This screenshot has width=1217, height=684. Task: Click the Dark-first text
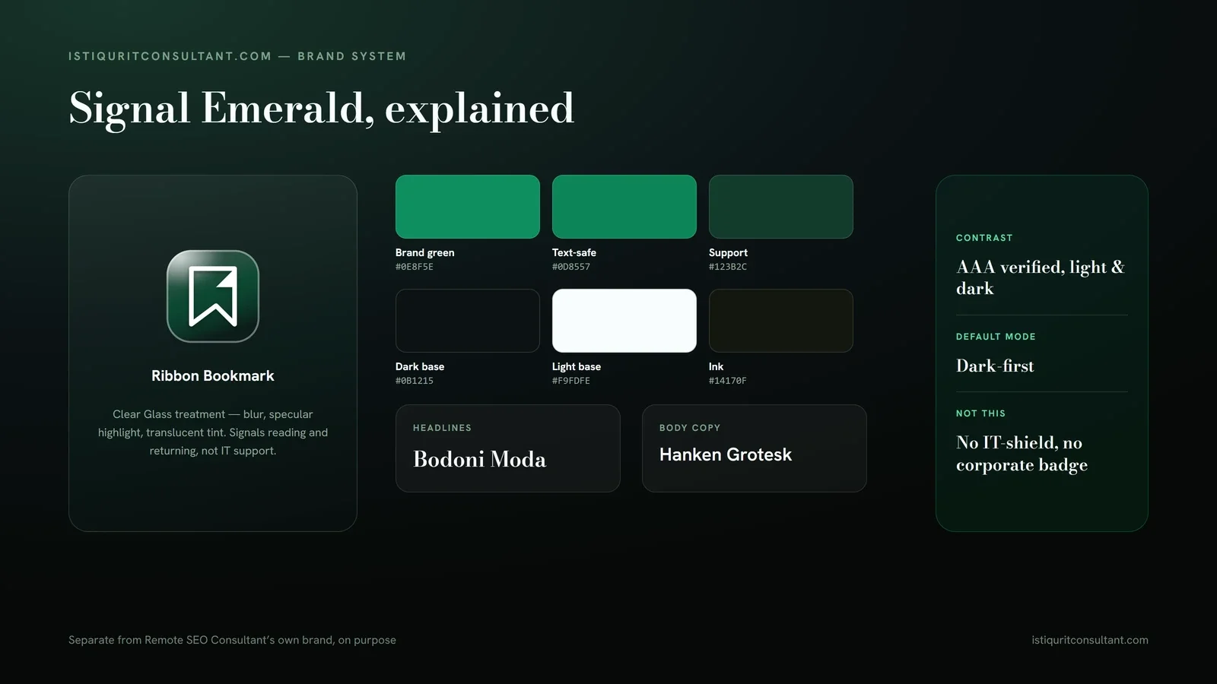click(995, 366)
